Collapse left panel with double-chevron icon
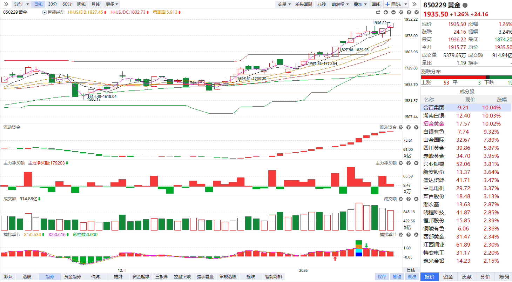The image size is (512, 282). tap(6, 4)
